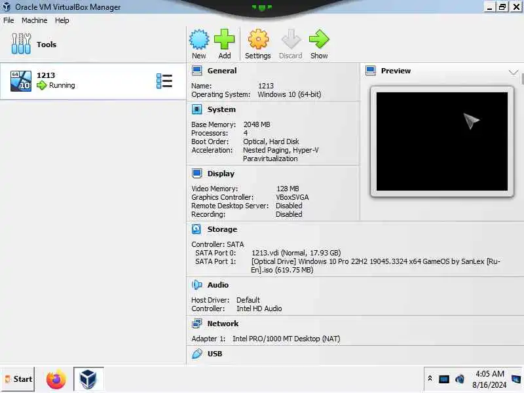Click the volume tray icon
This screenshot has width=524, height=393.
[460, 379]
